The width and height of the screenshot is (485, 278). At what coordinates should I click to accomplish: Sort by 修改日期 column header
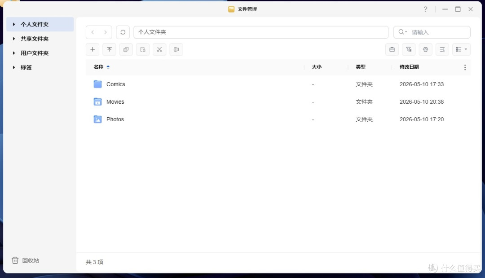409,67
